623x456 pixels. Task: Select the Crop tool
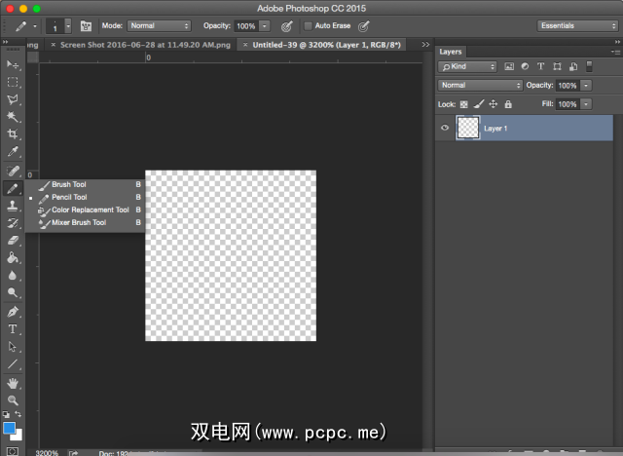[x=14, y=133]
